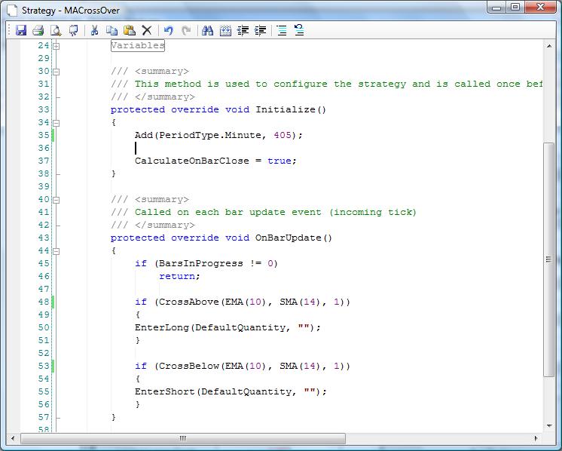Place the cursor on "Add(PeriodType.Minute, 405);"
Screen dimensions: 562x451
[x=218, y=135]
